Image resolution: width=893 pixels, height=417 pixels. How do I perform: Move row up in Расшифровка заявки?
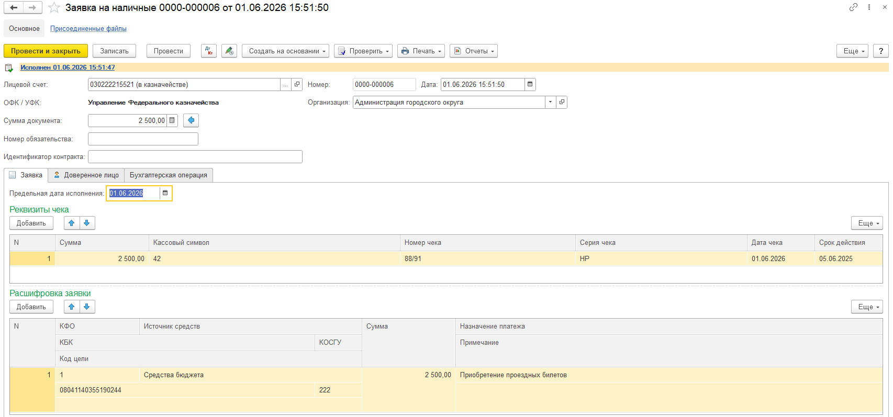(x=72, y=307)
